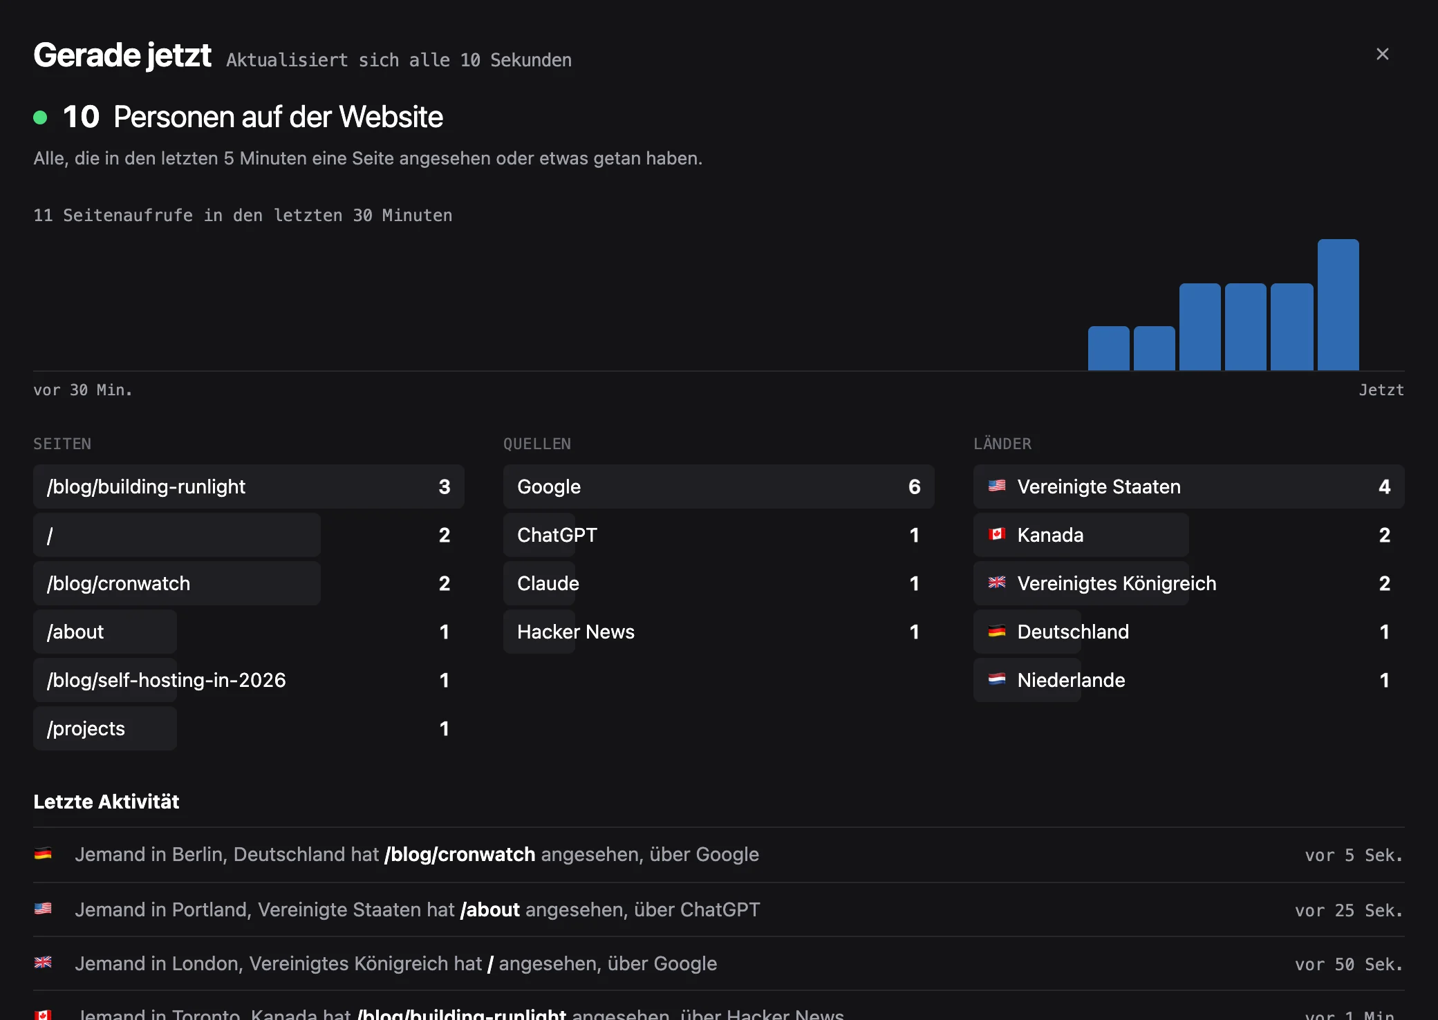The width and height of the screenshot is (1438, 1020).
Task: Filter by Google source row
Action: click(x=719, y=487)
